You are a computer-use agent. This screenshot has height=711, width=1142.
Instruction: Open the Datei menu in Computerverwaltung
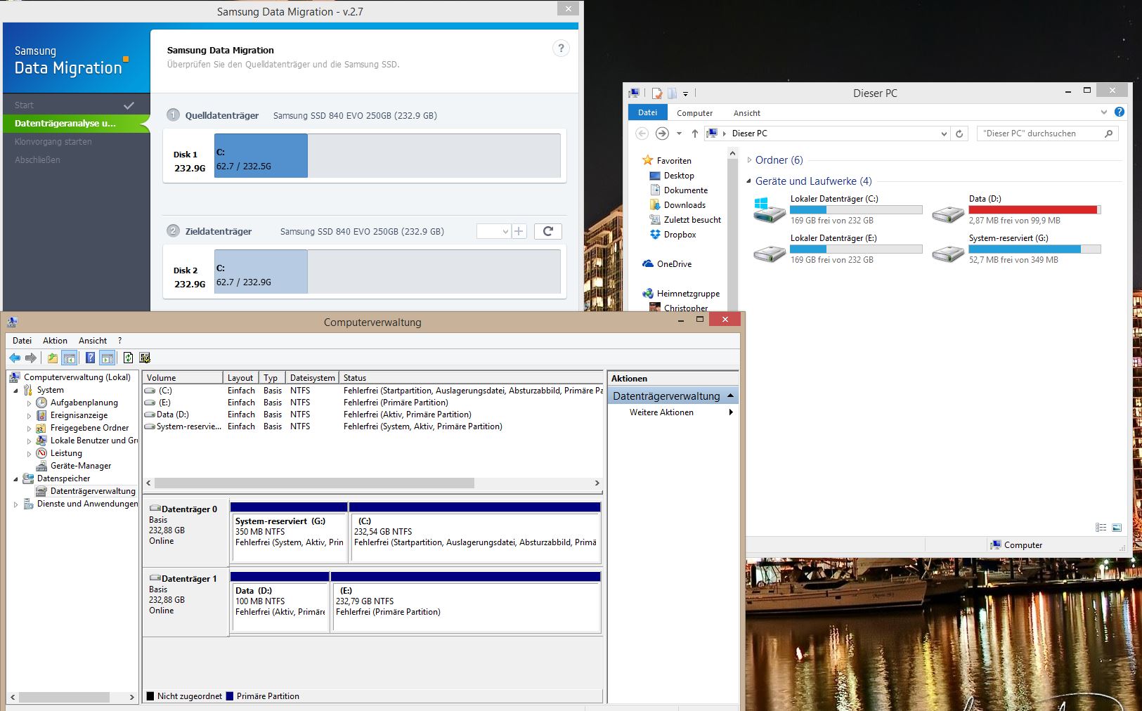point(22,341)
